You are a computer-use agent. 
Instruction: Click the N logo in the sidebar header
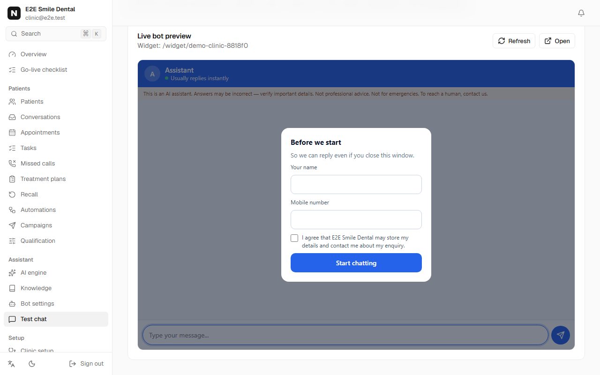coord(14,13)
